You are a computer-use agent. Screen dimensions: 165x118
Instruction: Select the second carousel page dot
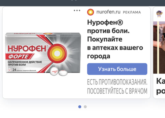(85, 107)
